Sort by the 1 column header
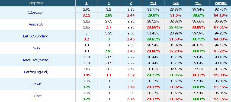The width and height of the screenshot is (231, 102). coord(86,3)
